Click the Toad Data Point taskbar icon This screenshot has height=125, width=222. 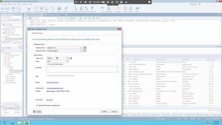pyautogui.click(x=26, y=123)
